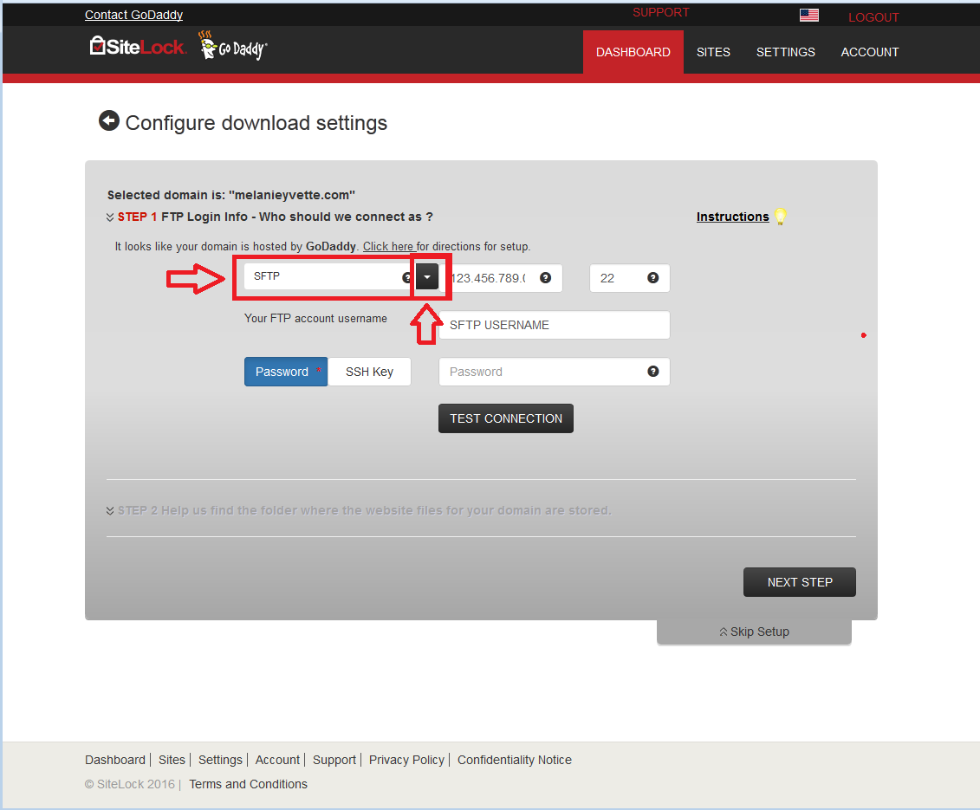Click the Password input field
980x810 pixels.
pyautogui.click(x=555, y=372)
